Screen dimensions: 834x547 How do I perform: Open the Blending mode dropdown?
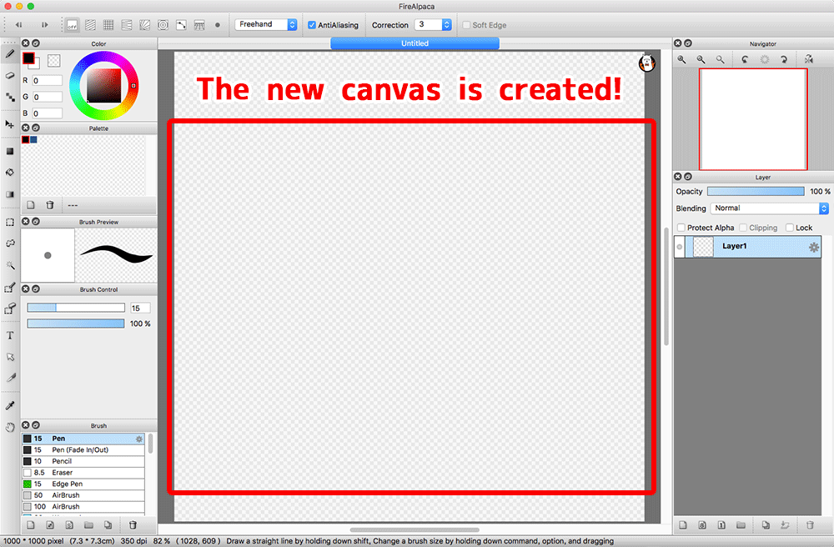[769, 208]
